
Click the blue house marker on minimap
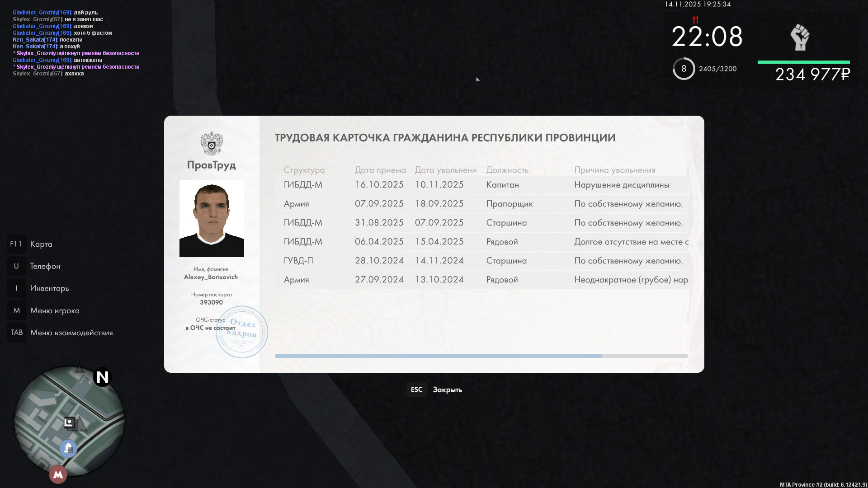coord(68,448)
